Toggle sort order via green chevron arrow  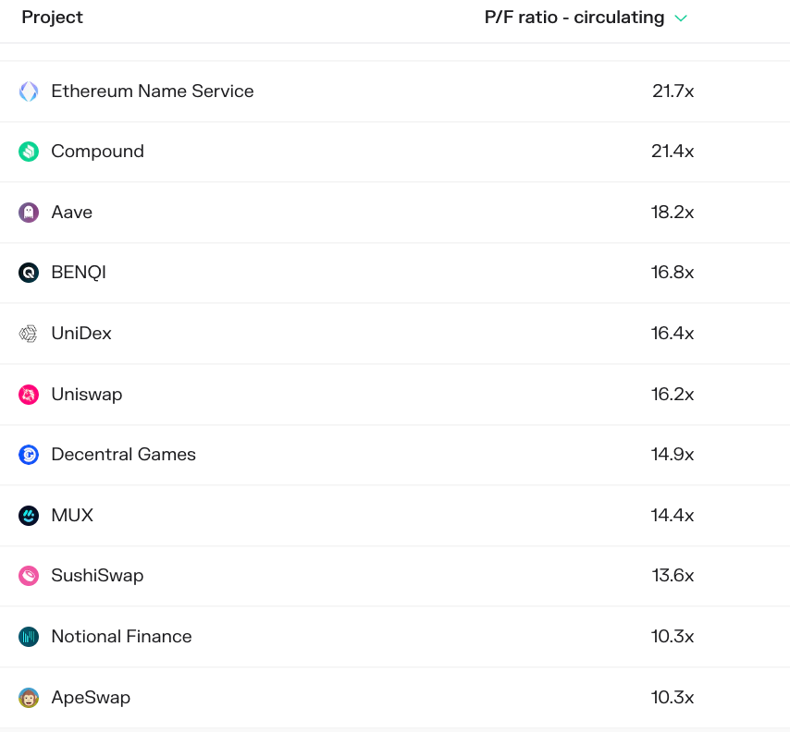681,18
